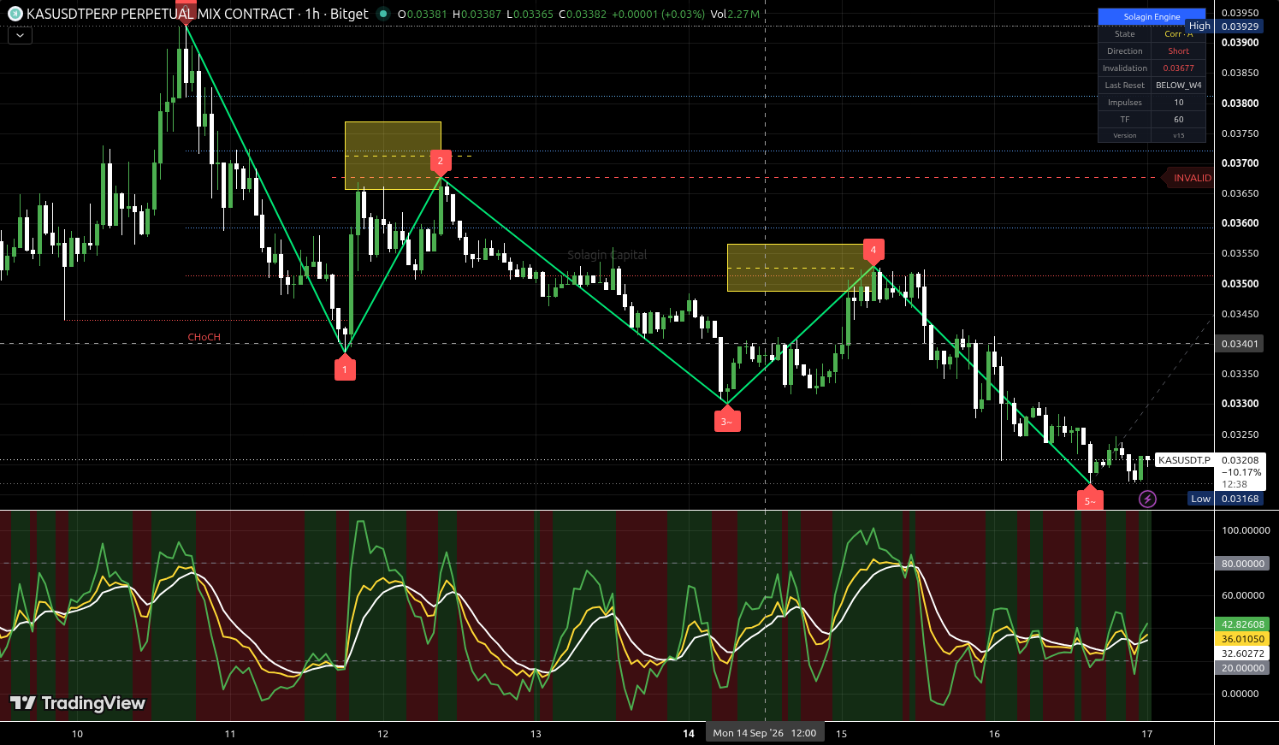Click the v15 version cell
Screen dimensions: 1279x745
point(1178,135)
